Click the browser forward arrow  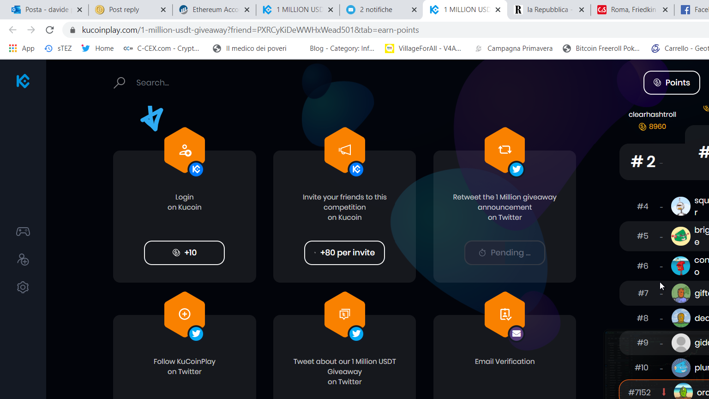coord(31,30)
